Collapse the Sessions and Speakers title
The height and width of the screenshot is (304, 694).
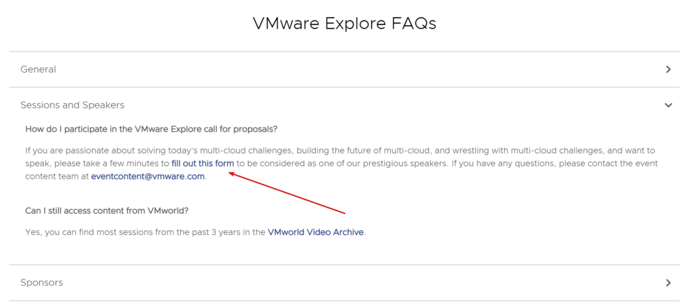(72, 105)
